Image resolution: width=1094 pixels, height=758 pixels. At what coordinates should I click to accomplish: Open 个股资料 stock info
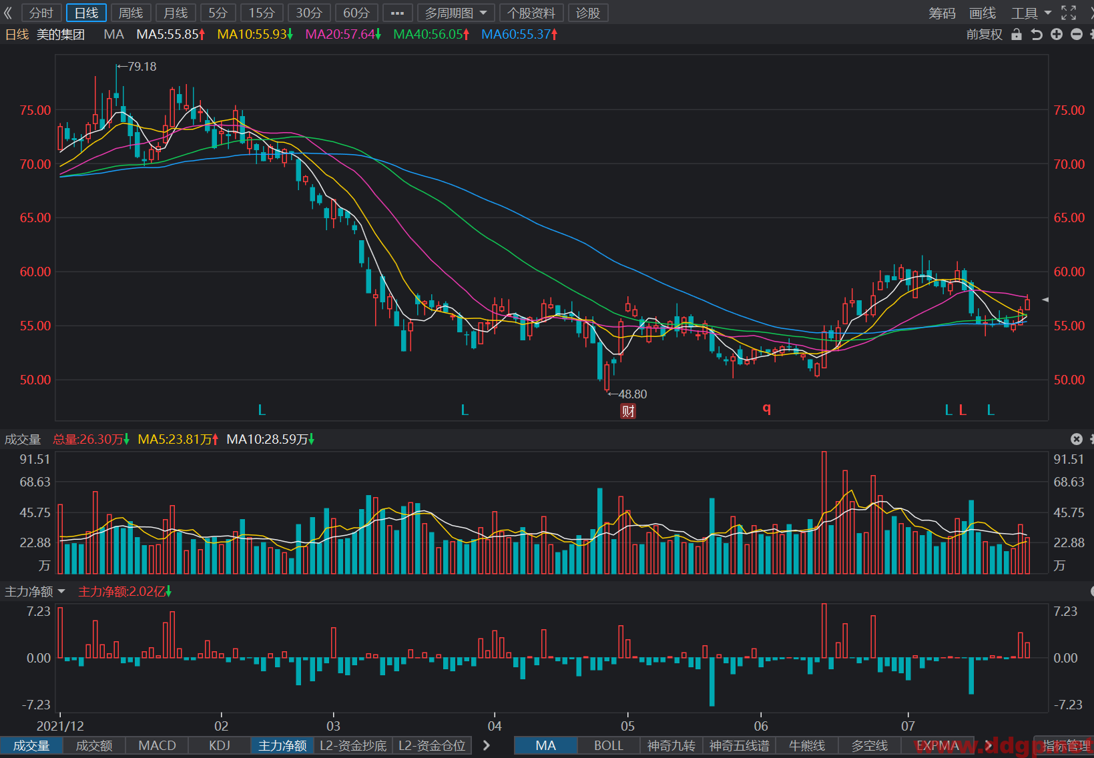click(531, 13)
